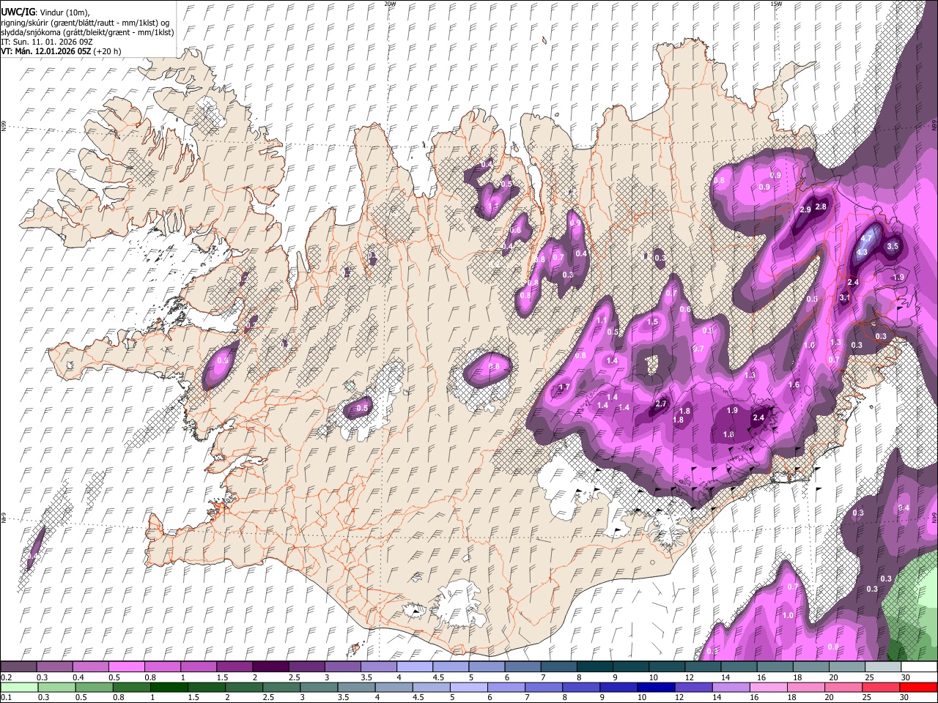
Task: Pick the dark green swatch above lower-row 1
Action: click(x=169, y=687)
